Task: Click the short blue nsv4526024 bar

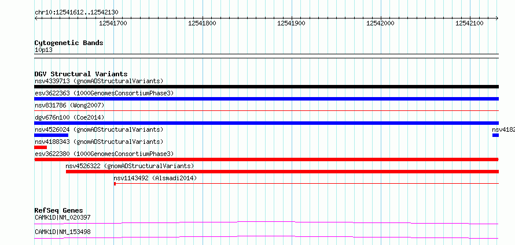Action: (51, 135)
